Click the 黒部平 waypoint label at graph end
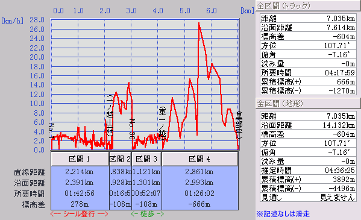 point(239,125)
